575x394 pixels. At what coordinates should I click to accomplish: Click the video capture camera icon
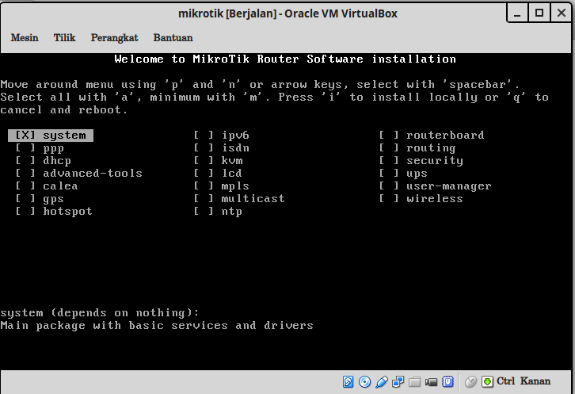[431, 382]
